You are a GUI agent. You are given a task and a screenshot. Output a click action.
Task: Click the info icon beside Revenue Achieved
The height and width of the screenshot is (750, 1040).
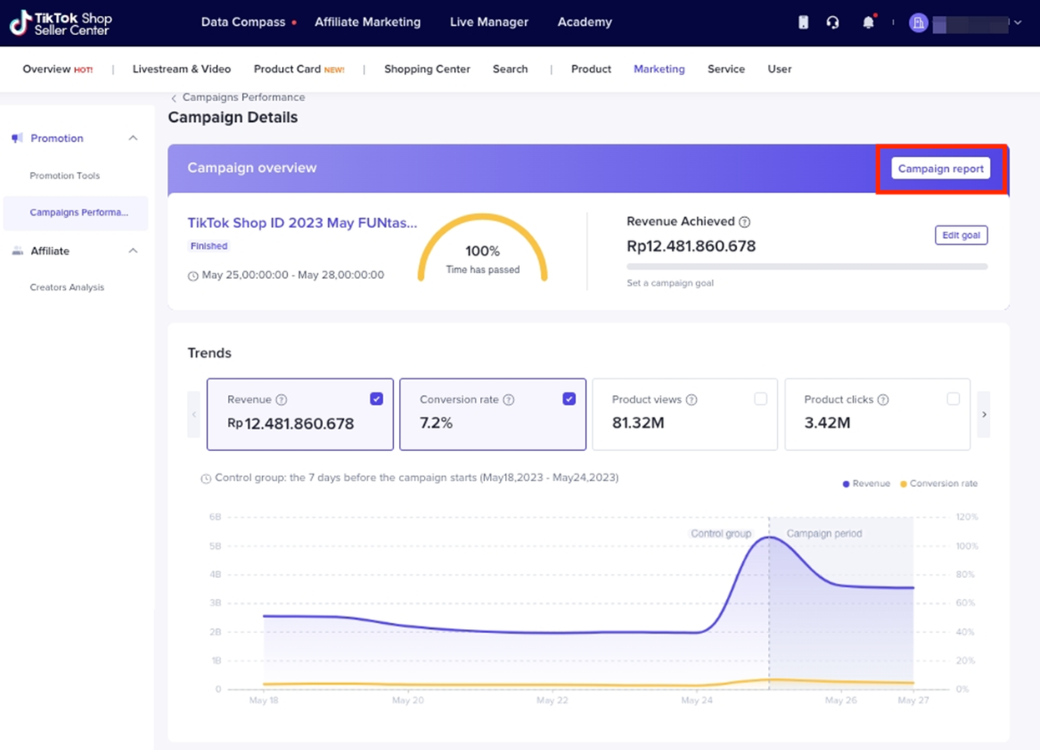(745, 222)
